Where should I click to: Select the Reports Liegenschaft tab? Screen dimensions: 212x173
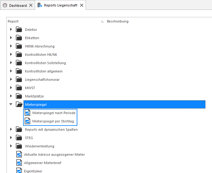[x=61, y=5]
